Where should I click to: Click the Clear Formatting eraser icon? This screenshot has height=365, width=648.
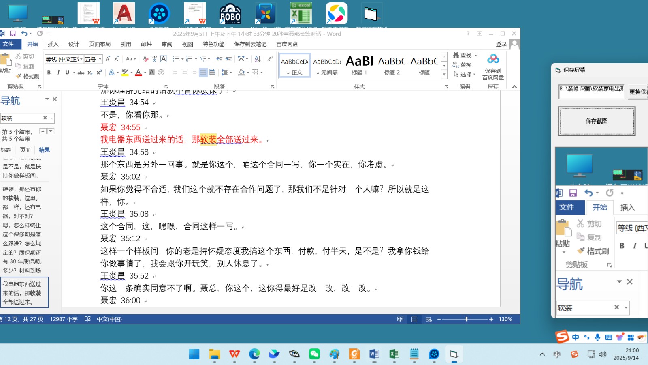(x=145, y=59)
